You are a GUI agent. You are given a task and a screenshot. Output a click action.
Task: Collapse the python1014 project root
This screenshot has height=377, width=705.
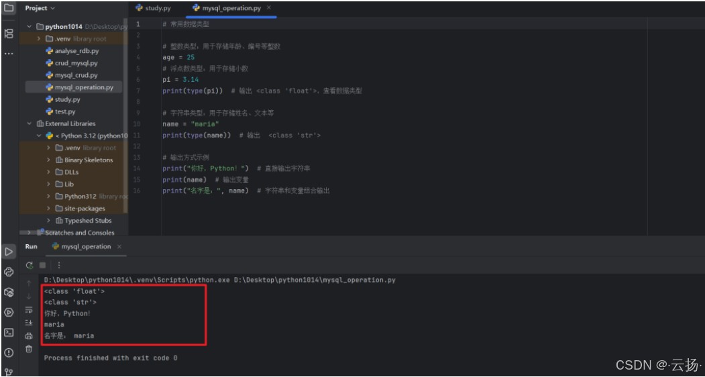[30, 27]
